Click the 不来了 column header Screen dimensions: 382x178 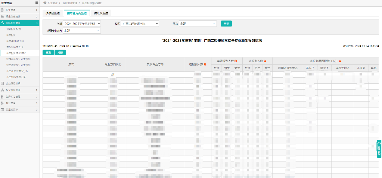click(310, 68)
